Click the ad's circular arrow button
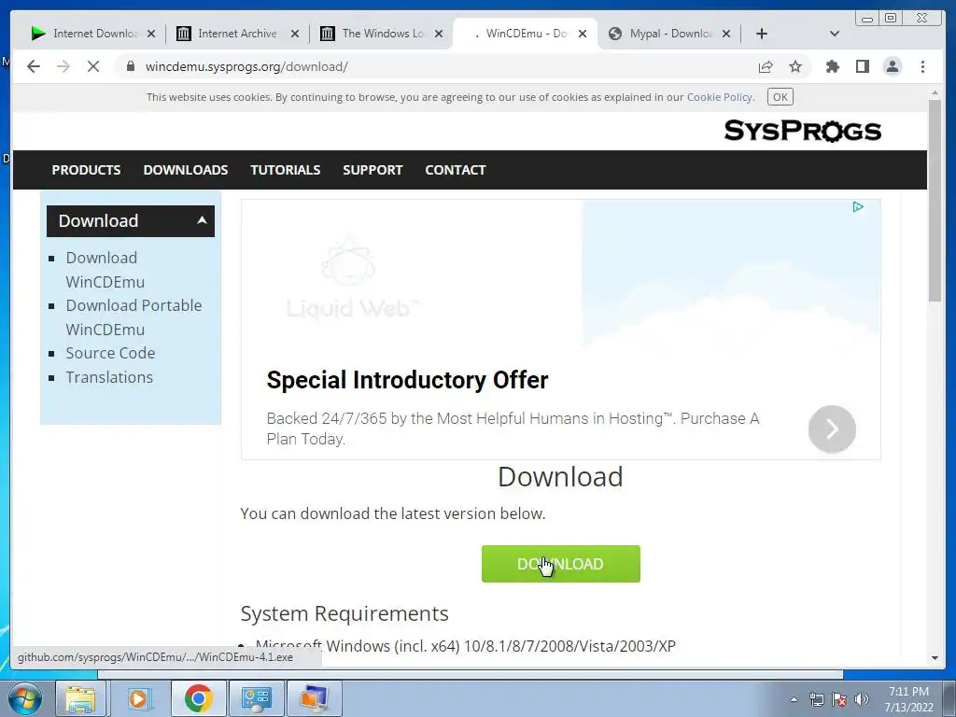The width and height of the screenshot is (956, 717). [832, 429]
